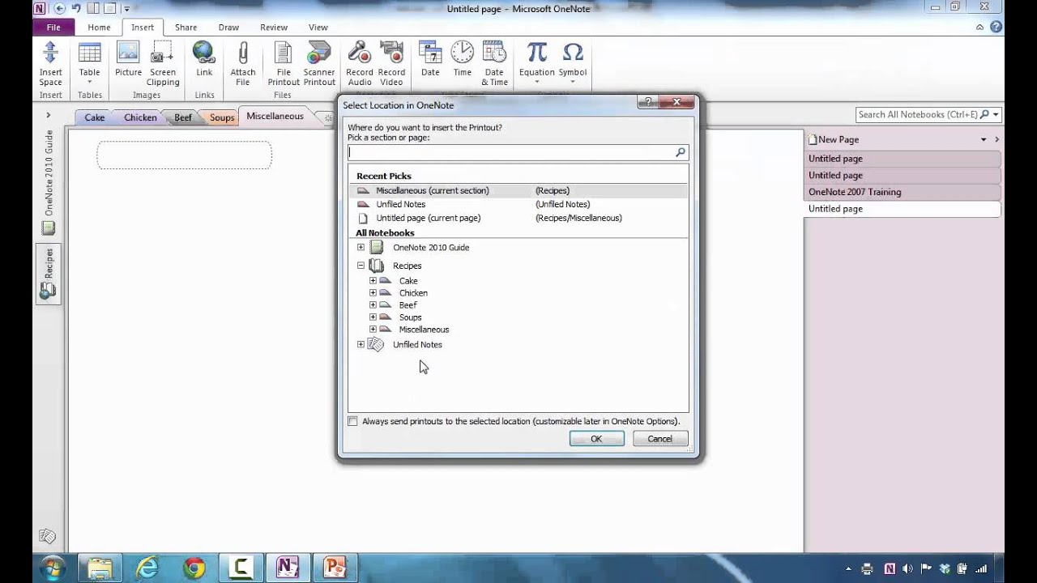Expand the Beef section node
This screenshot has width=1037, height=583.
(373, 304)
